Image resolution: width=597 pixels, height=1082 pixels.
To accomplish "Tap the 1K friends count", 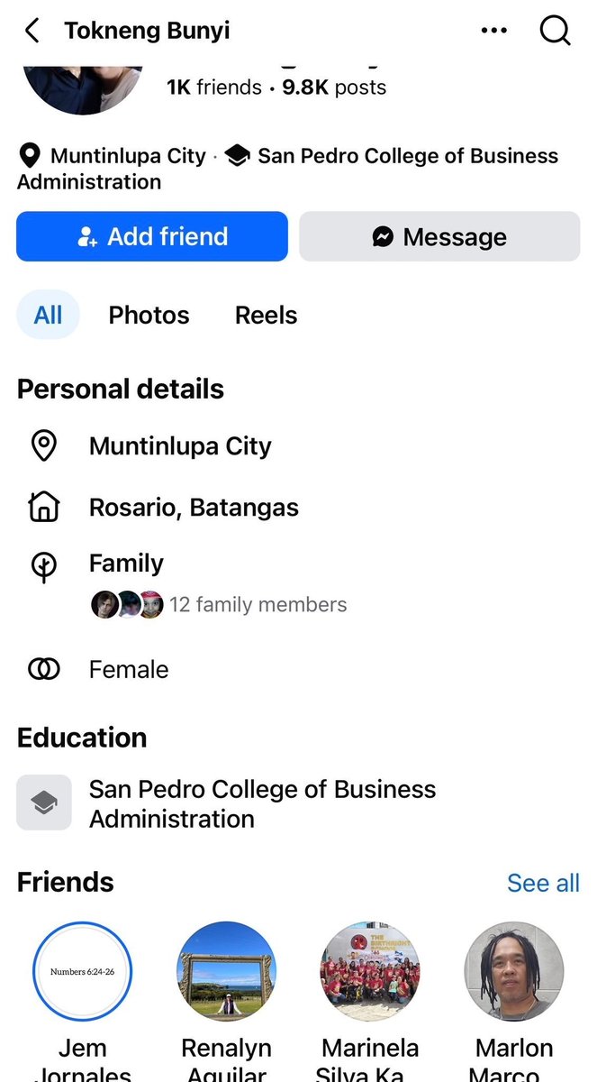I will (x=214, y=87).
